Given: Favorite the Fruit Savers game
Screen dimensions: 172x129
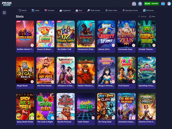Looking at the screenshot, I should 133,82.
